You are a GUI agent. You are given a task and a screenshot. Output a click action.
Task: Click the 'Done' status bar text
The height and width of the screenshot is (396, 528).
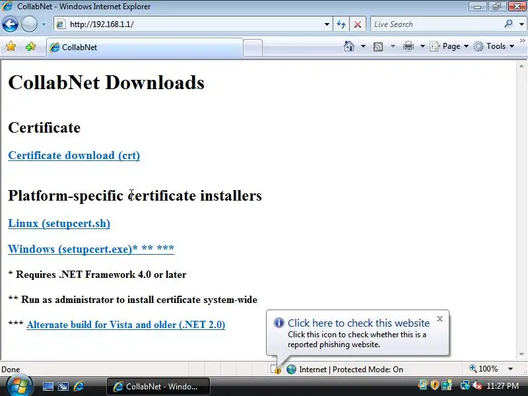tap(11, 370)
